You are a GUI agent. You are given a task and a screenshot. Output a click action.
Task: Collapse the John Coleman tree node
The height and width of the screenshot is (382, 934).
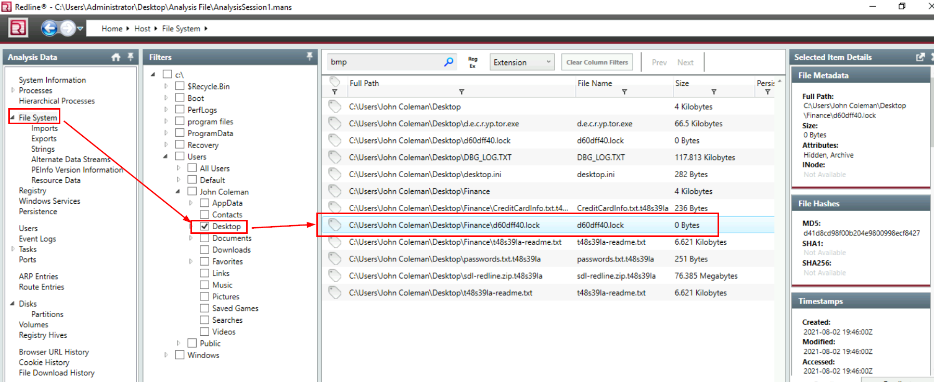(x=178, y=191)
